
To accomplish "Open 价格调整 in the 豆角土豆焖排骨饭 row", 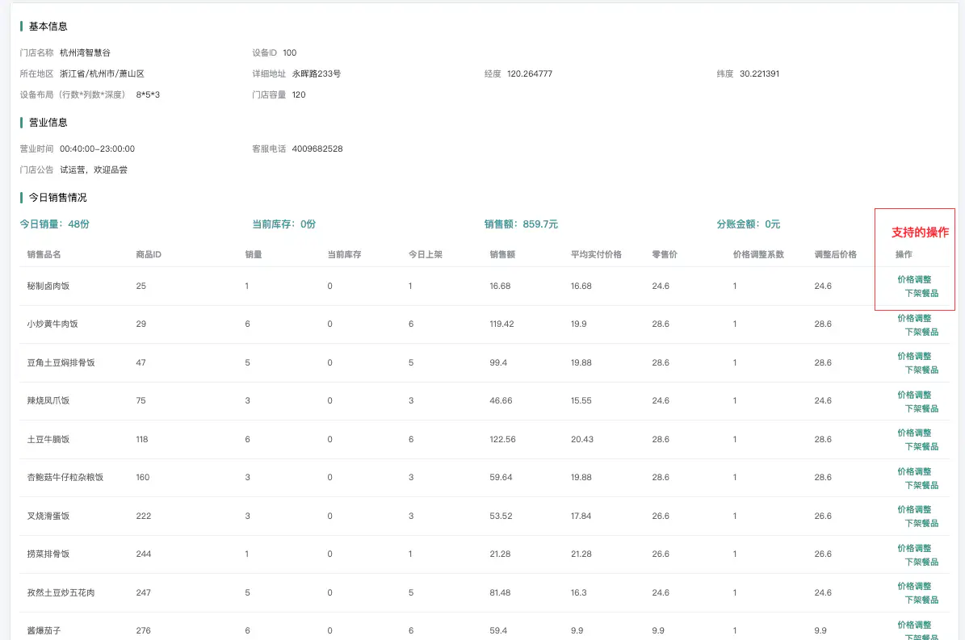I will [914, 357].
